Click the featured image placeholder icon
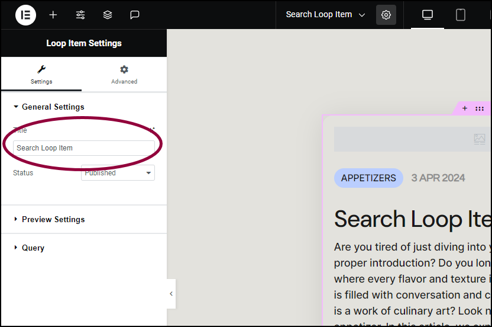This screenshot has height=327, width=492. (x=480, y=139)
